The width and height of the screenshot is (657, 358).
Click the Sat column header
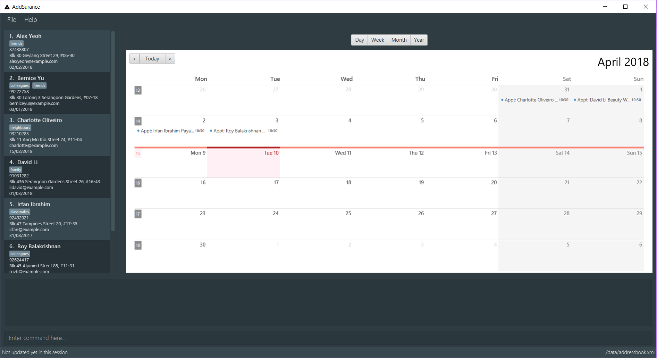coord(567,79)
